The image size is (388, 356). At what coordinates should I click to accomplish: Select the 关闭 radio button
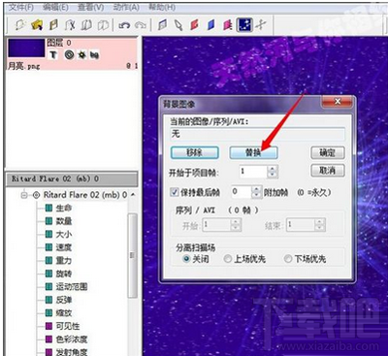click(186, 259)
